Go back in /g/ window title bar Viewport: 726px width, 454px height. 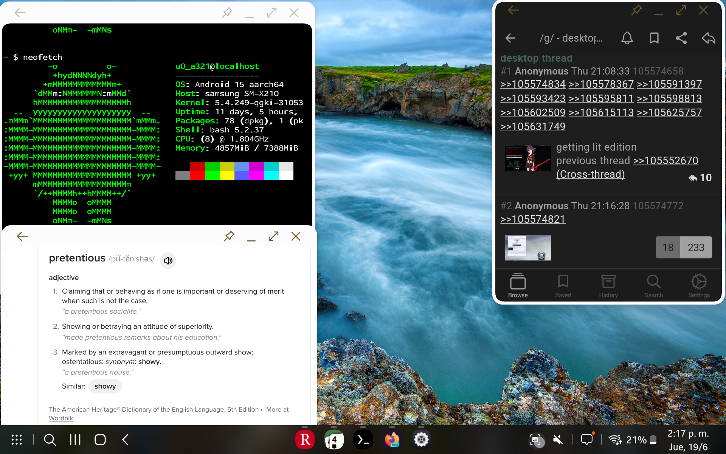[x=513, y=10]
